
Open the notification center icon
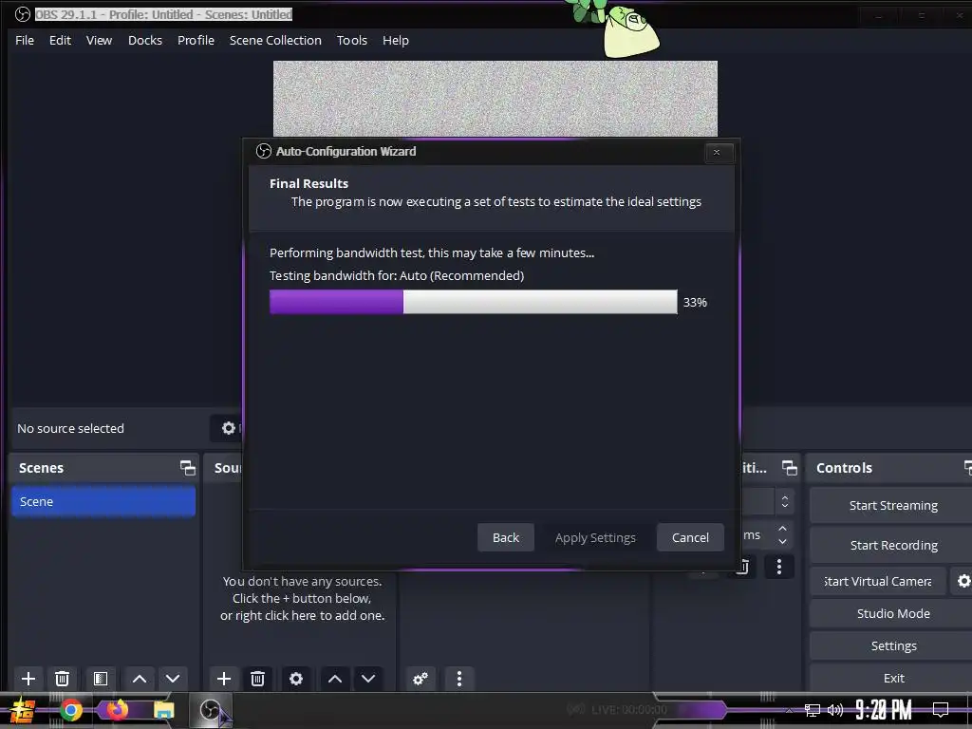[941, 710]
